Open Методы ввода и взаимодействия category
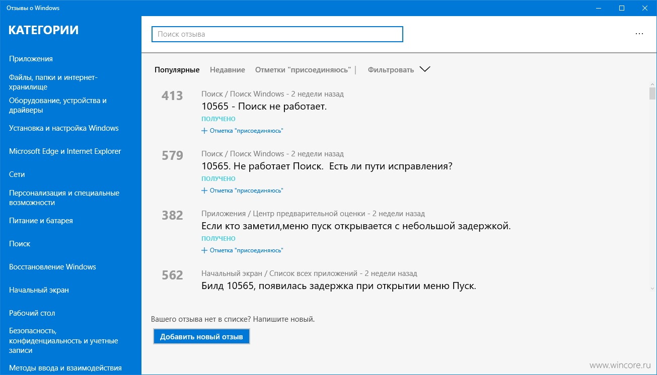Viewport: 657px width, 375px height. click(x=65, y=368)
